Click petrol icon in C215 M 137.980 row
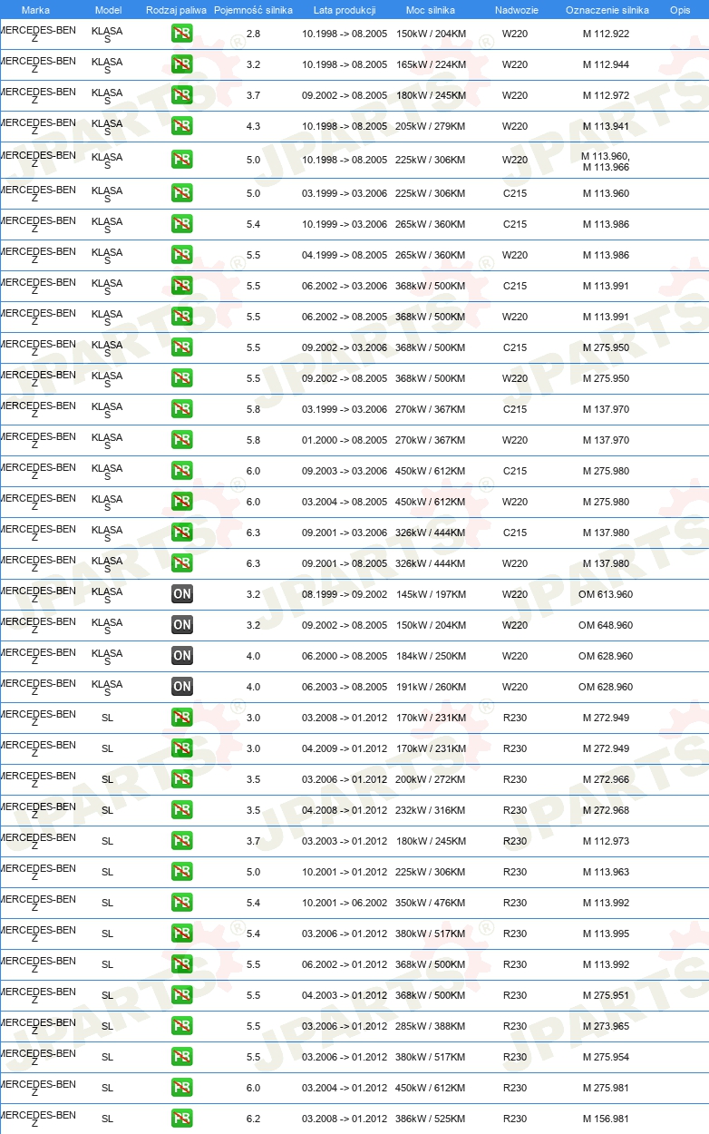709x1134 pixels. tap(182, 533)
